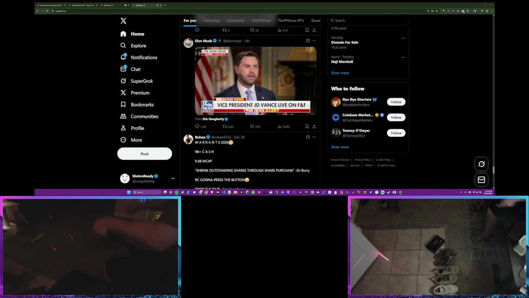Click the Windows taskbar search box
The image size is (529, 298).
(x=147, y=192)
